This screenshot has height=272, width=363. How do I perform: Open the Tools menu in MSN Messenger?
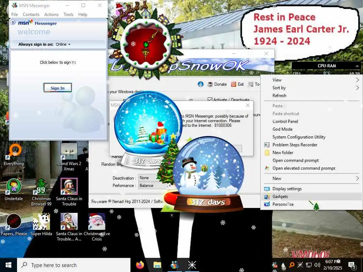[68, 14]
